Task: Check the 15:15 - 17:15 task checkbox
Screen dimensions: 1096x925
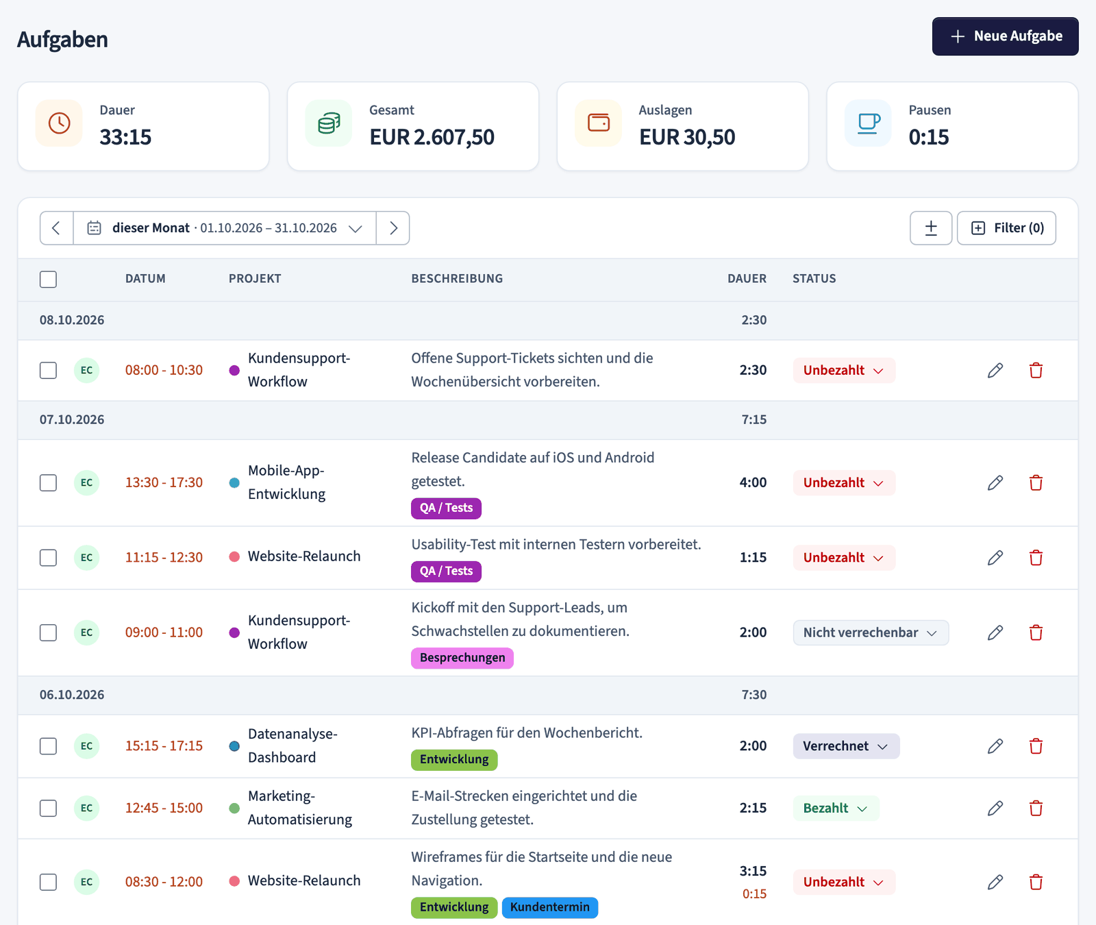Action: [48, 746]
